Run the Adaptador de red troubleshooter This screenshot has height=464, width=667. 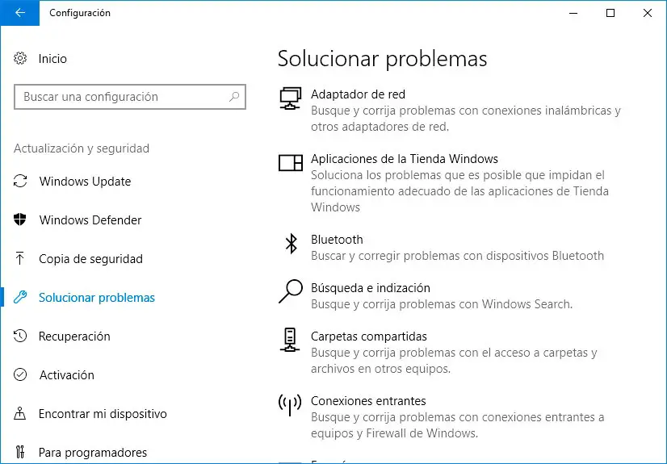point(358,94)
